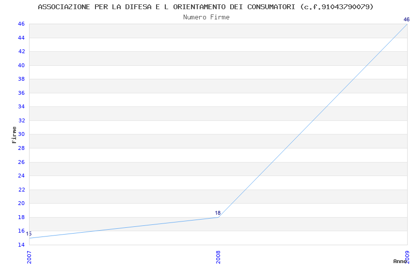Click the data point label 15 near 2007
The width and height of the screenshot is (412, 266).
coord(29,234)
